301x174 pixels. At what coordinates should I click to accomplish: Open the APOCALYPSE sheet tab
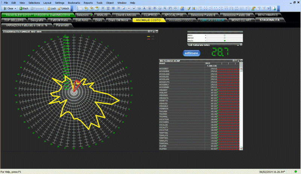tap(174, 15)
